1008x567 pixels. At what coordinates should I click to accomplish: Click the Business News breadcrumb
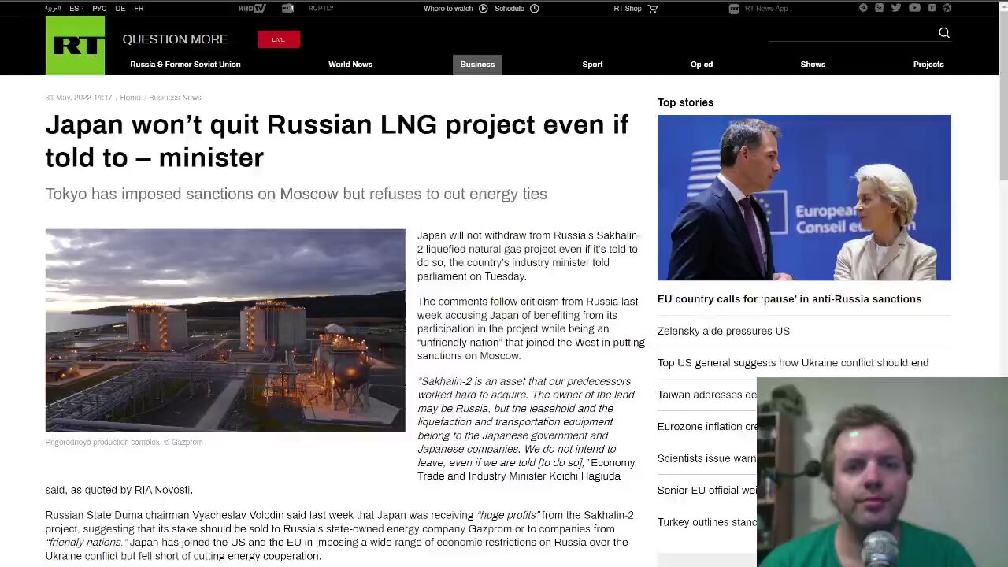175,98
